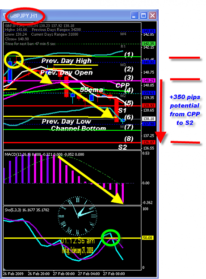The image size is (206, 279).
Task: Click the MACD(12,26,9) indicator label
Action: click(17, 154)
